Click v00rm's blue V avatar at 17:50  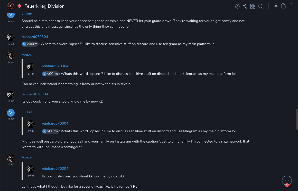point(11,113)
